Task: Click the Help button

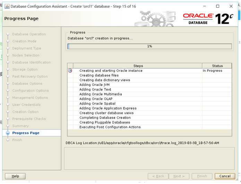Action: (x=15, y=176)
